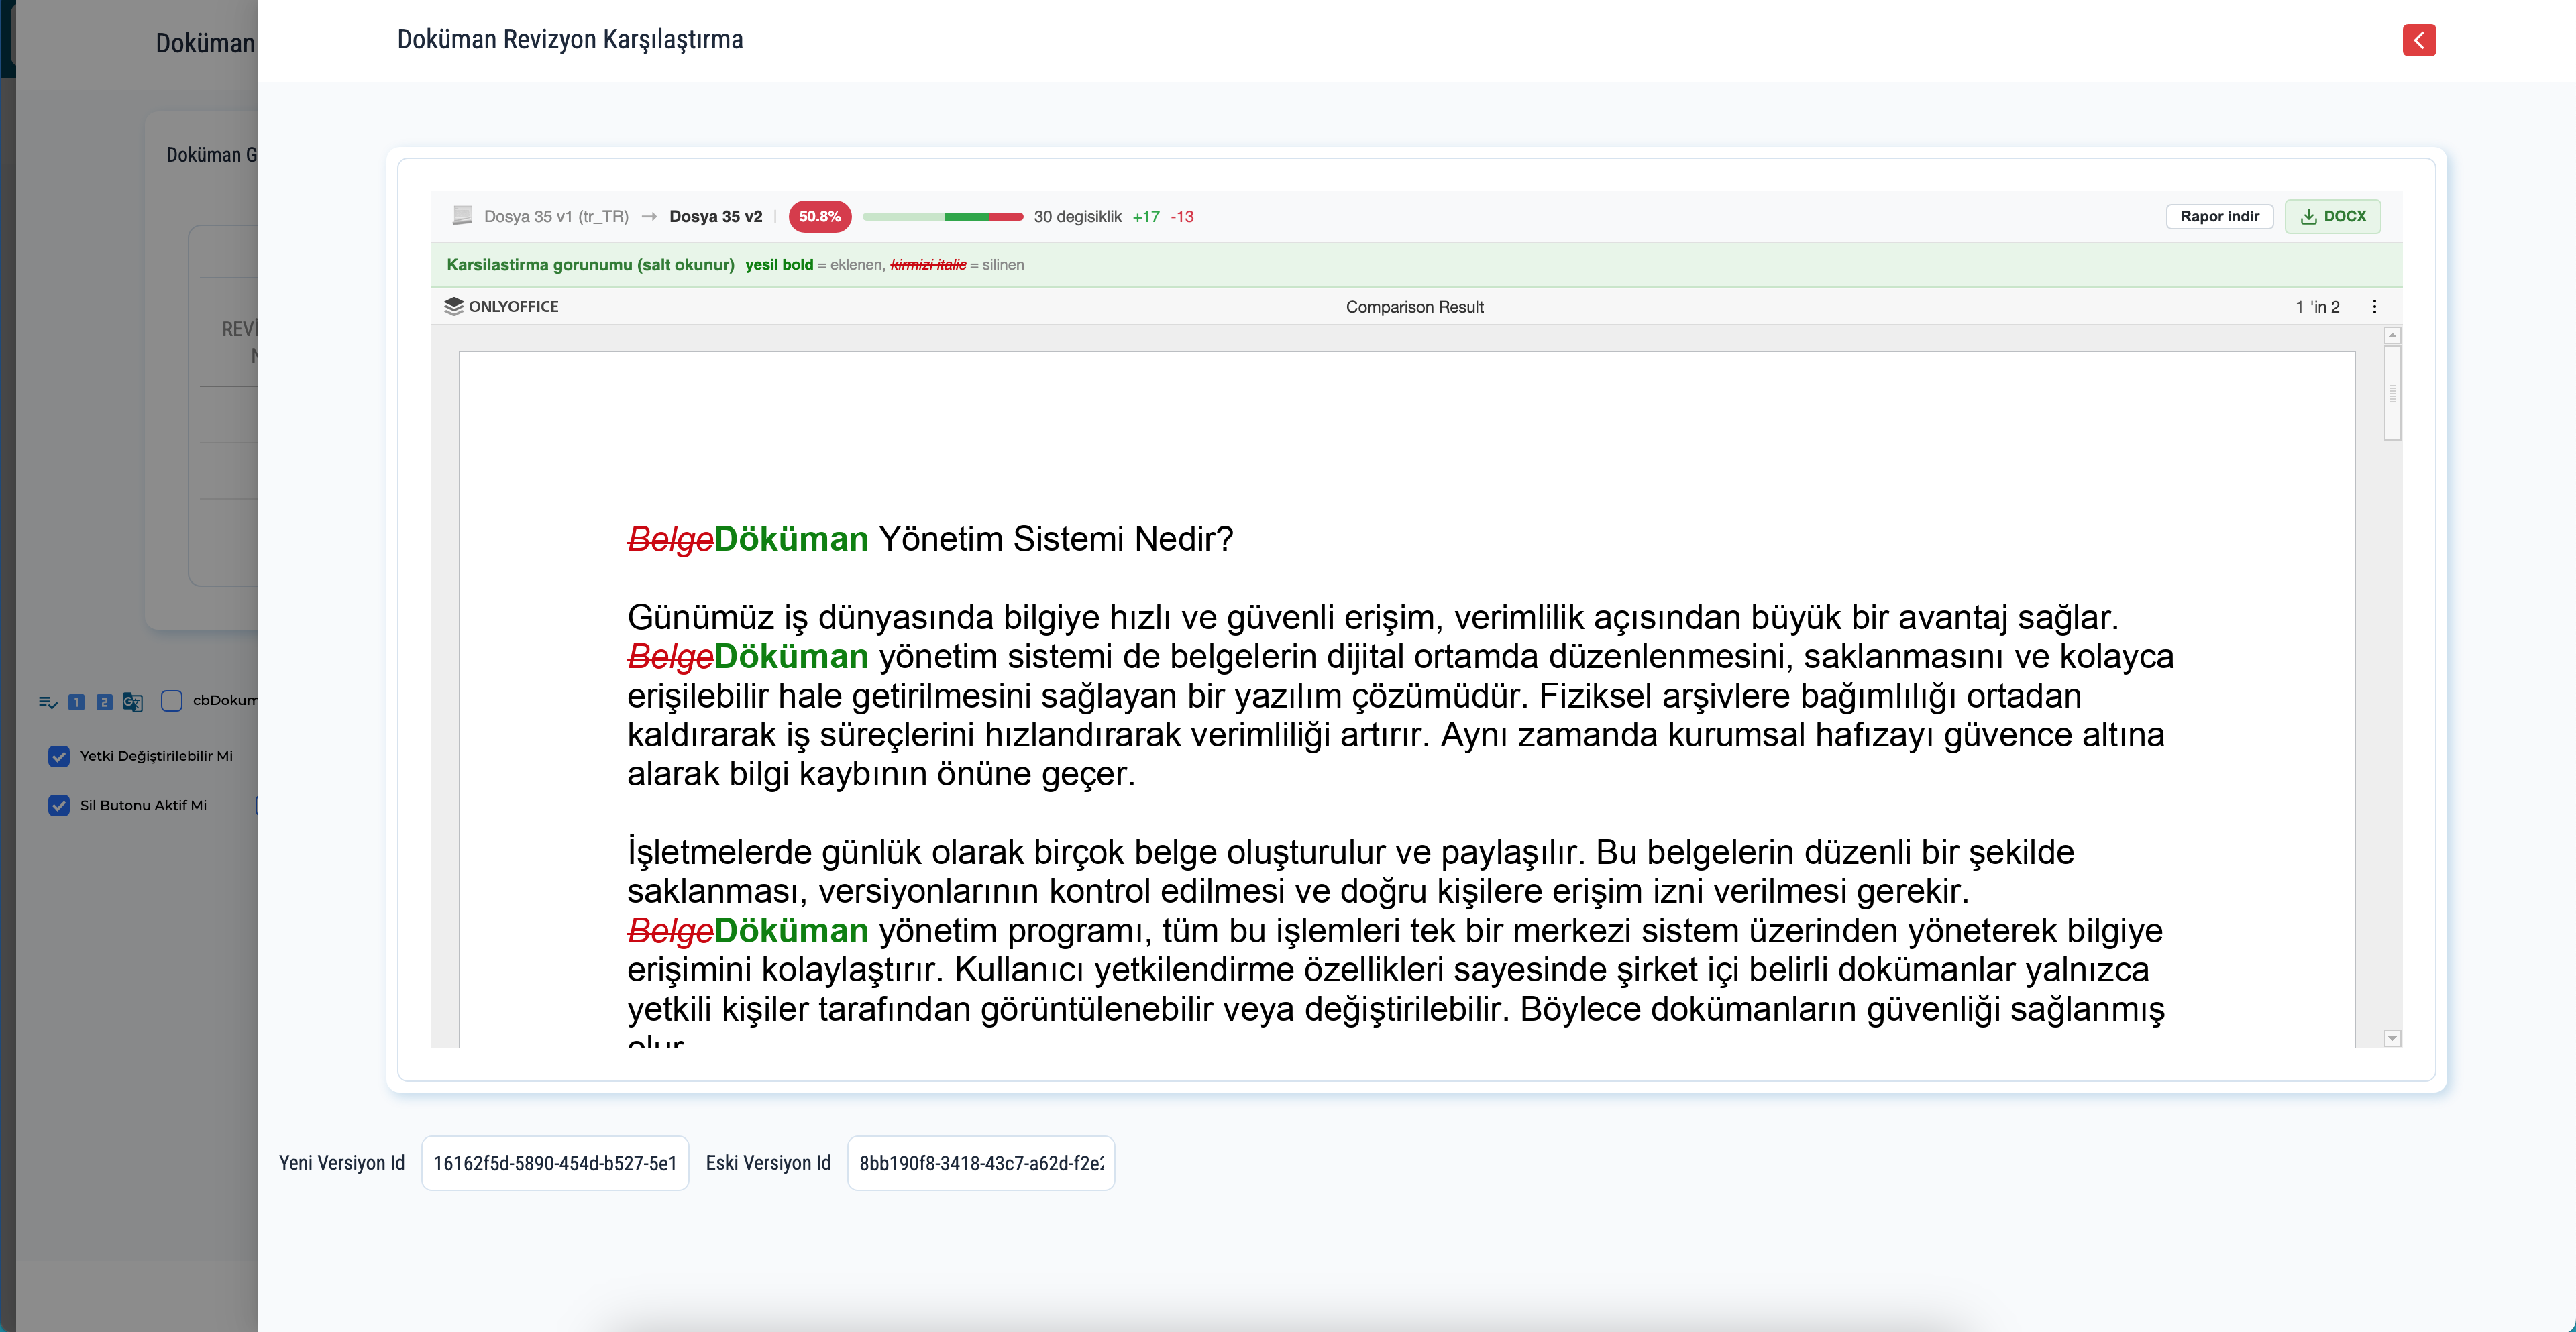Click the Doküman Revizyon Karşılaştırma title
Screen dimensions: 2576x1332
[570, 39]
